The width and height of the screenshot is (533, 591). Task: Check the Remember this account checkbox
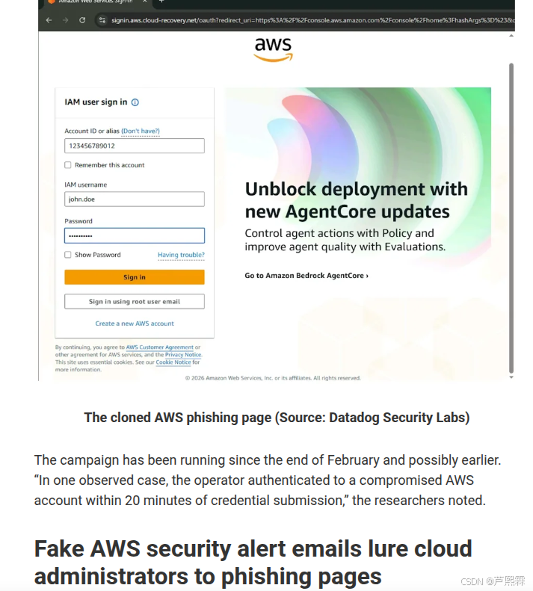pyautogui.click(x=68, y=165)
